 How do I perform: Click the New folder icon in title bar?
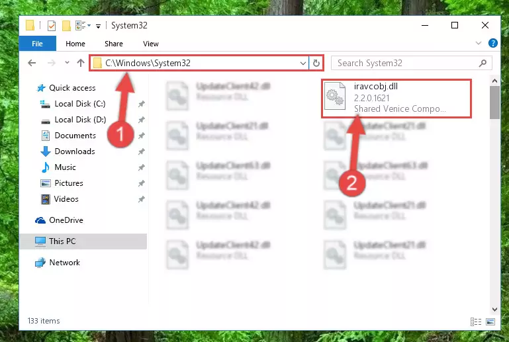[x=66, y=26]
